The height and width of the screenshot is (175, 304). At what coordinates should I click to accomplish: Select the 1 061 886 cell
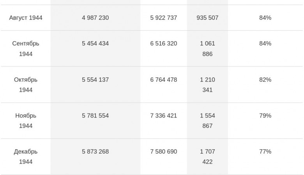[x=207, y=49]
